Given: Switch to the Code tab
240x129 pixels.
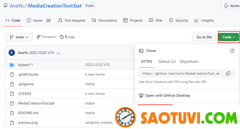Looking at the screenshot, I should (x=13, y=20).
